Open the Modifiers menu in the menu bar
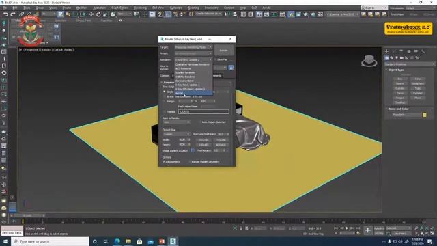The image size is (437, 246). pyautogui.click(x=82, y=8)
